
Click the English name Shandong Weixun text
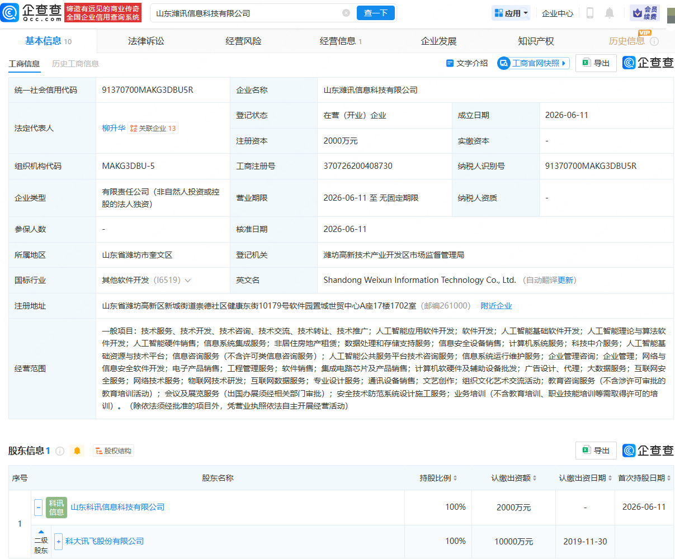point(419,280)
